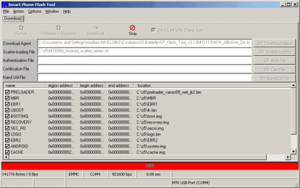Click the Smart Phone Flash Tool title bar icon
The width and height of the screenshot is (300, 188).
point(4,4)
